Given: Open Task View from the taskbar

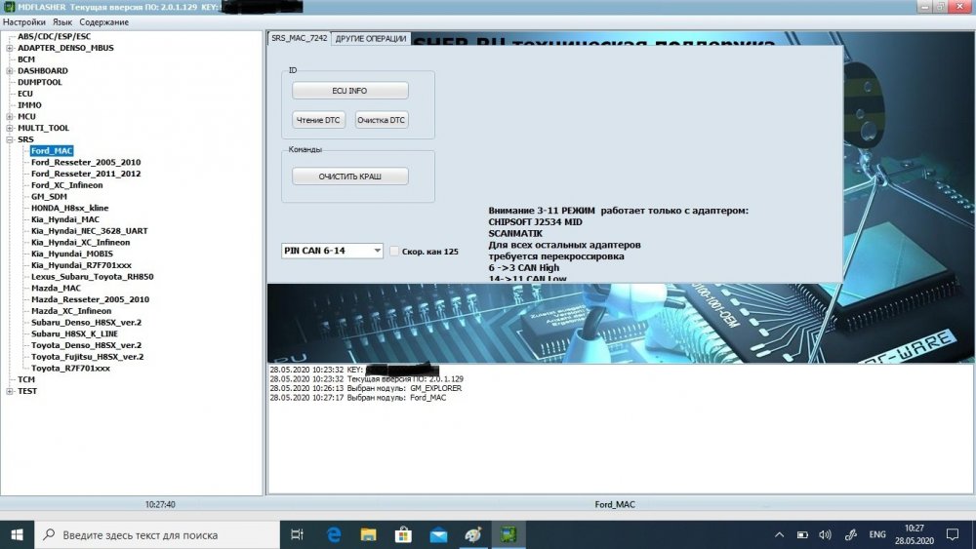Looking at the screenshot, I should pyautogui.click(x=298, y=534).
